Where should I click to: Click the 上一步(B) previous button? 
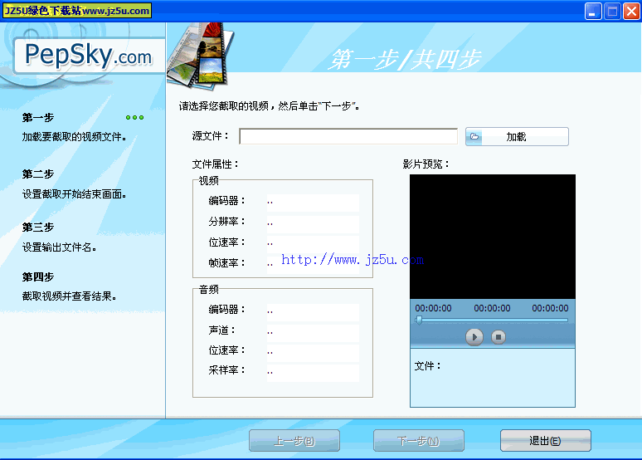pos(294,441)
